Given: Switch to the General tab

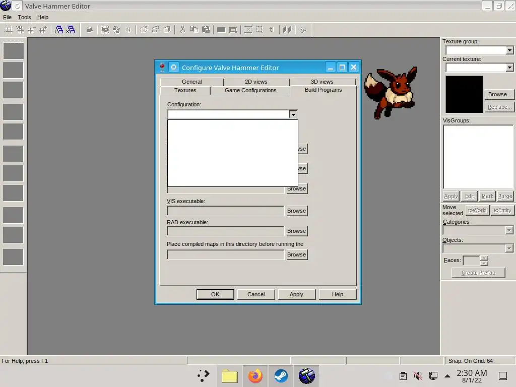Looking at the screenshot, I should 192,82.
